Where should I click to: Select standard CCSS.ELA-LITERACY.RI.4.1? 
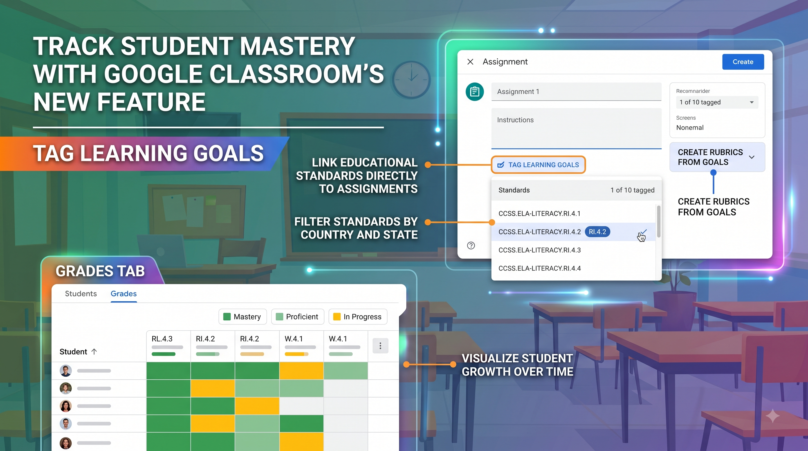[573, 213]
